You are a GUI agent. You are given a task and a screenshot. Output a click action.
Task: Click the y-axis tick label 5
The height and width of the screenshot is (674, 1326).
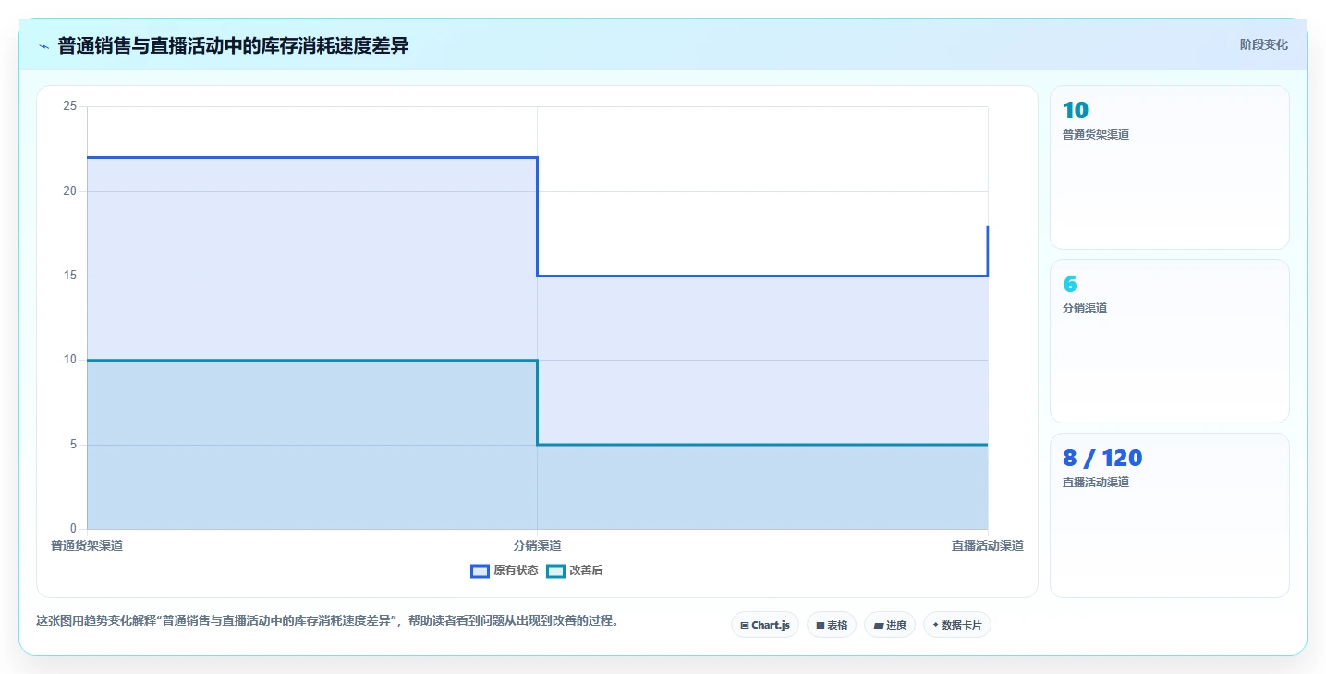tap(73, 445)
